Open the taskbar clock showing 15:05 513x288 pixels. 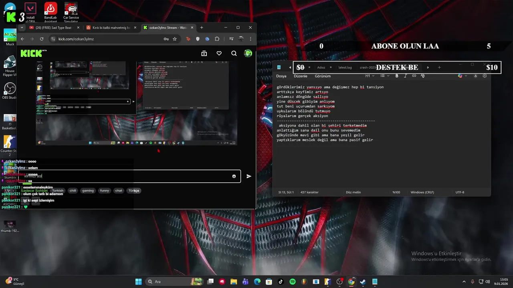coord(501,282)
